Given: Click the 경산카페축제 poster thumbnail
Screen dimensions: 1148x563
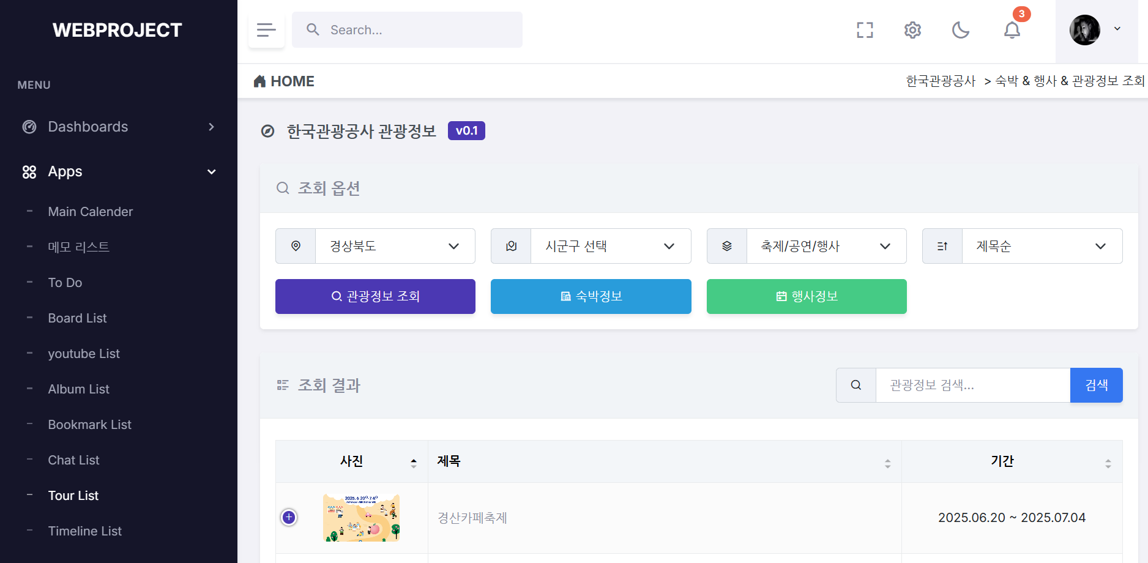Looking at the screenshot, I should pyautogui.click(x=361, y=518).
